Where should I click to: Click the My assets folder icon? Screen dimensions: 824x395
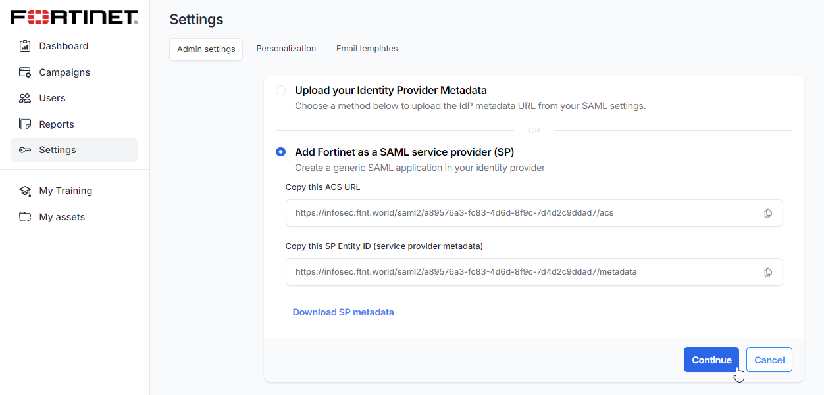pyautogui.click(x=25, y=217)
